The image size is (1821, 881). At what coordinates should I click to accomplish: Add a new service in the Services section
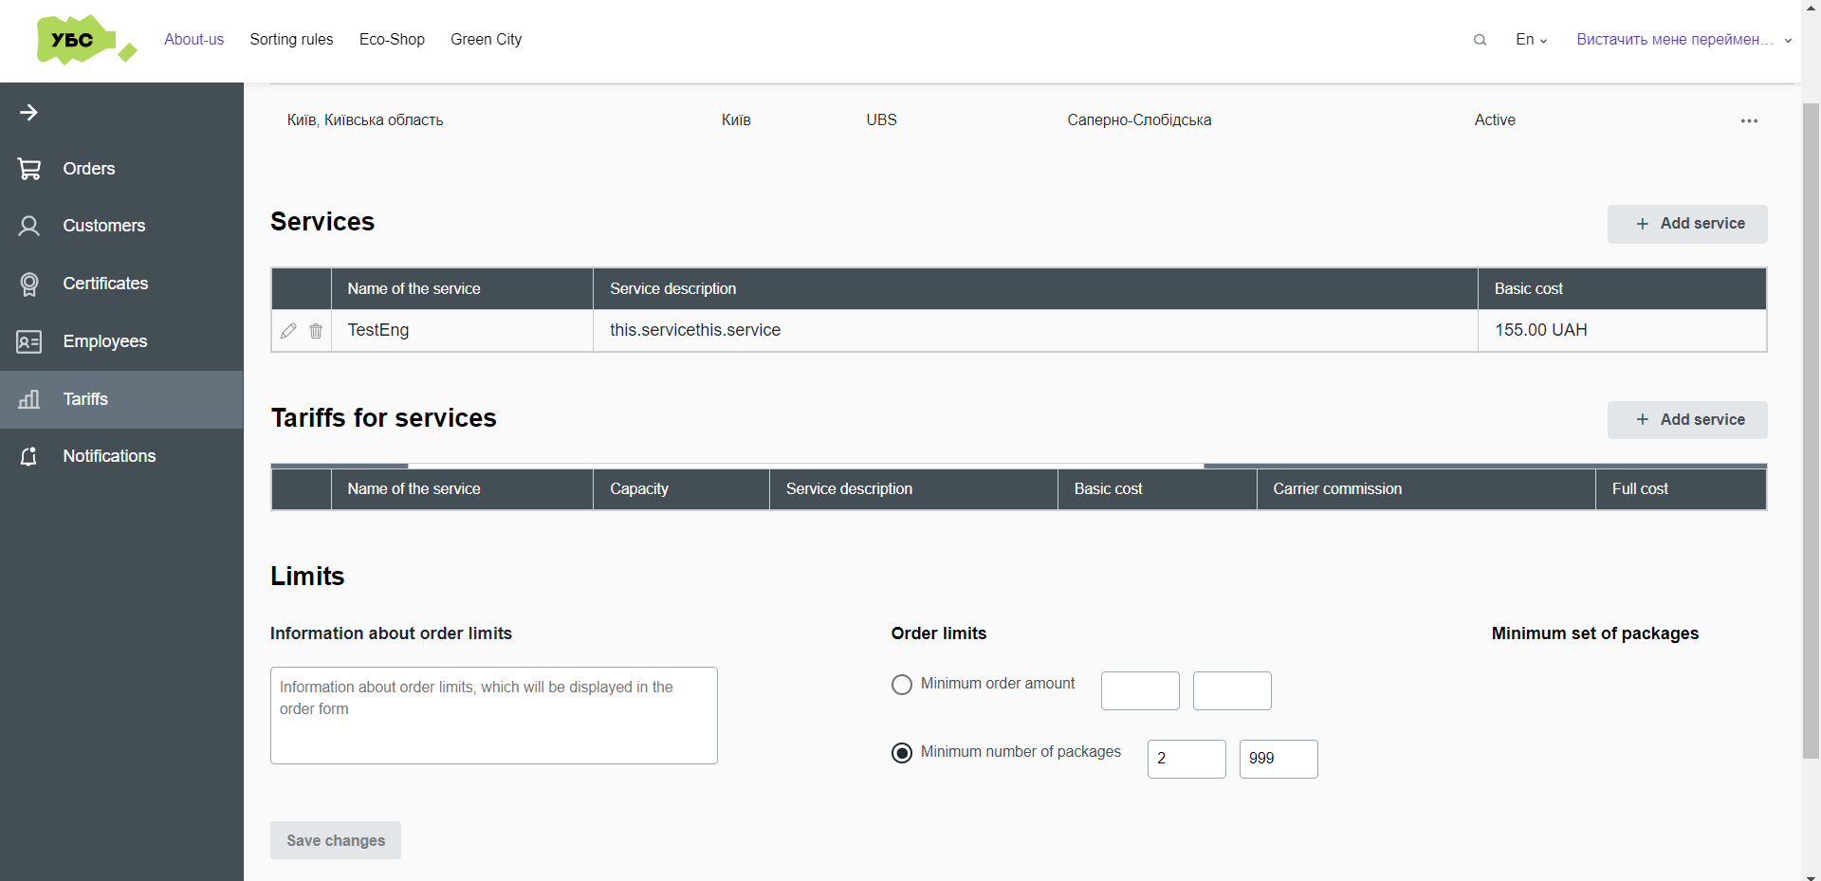click(x=1687, y=224)
